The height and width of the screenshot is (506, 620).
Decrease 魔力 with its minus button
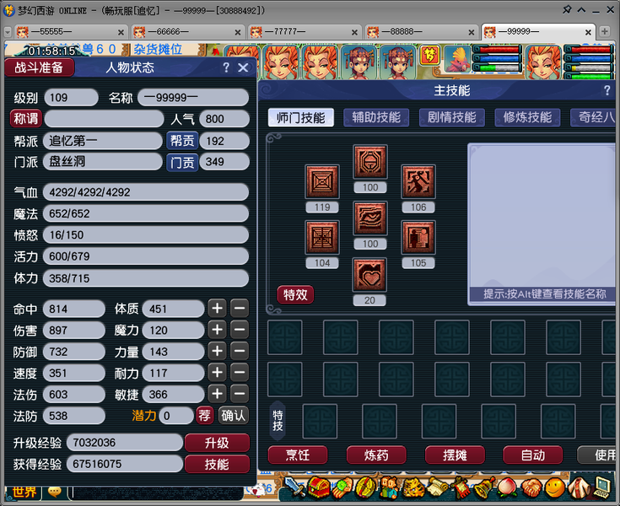pyautogui.click(x=240, y=330)
